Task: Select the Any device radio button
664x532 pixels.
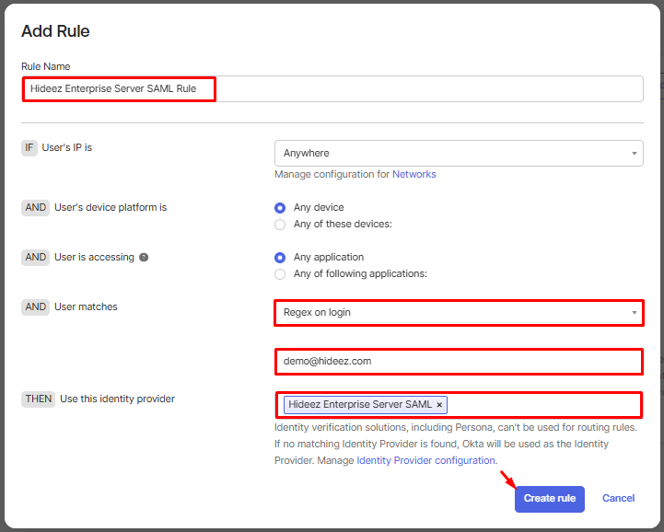Action: click(x=280, y=208)
